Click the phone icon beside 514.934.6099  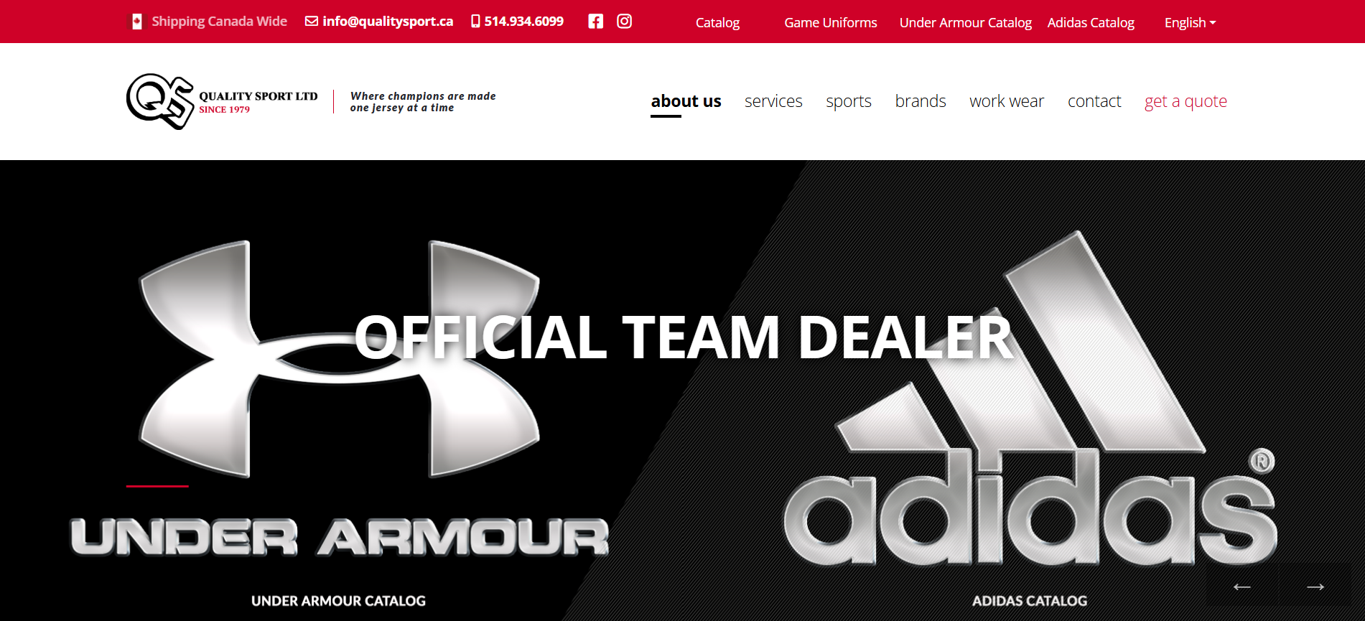point(475,21)
